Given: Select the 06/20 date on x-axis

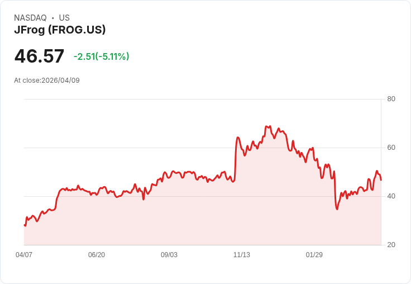Looking at the screenshot, I should tap(97, 255).
